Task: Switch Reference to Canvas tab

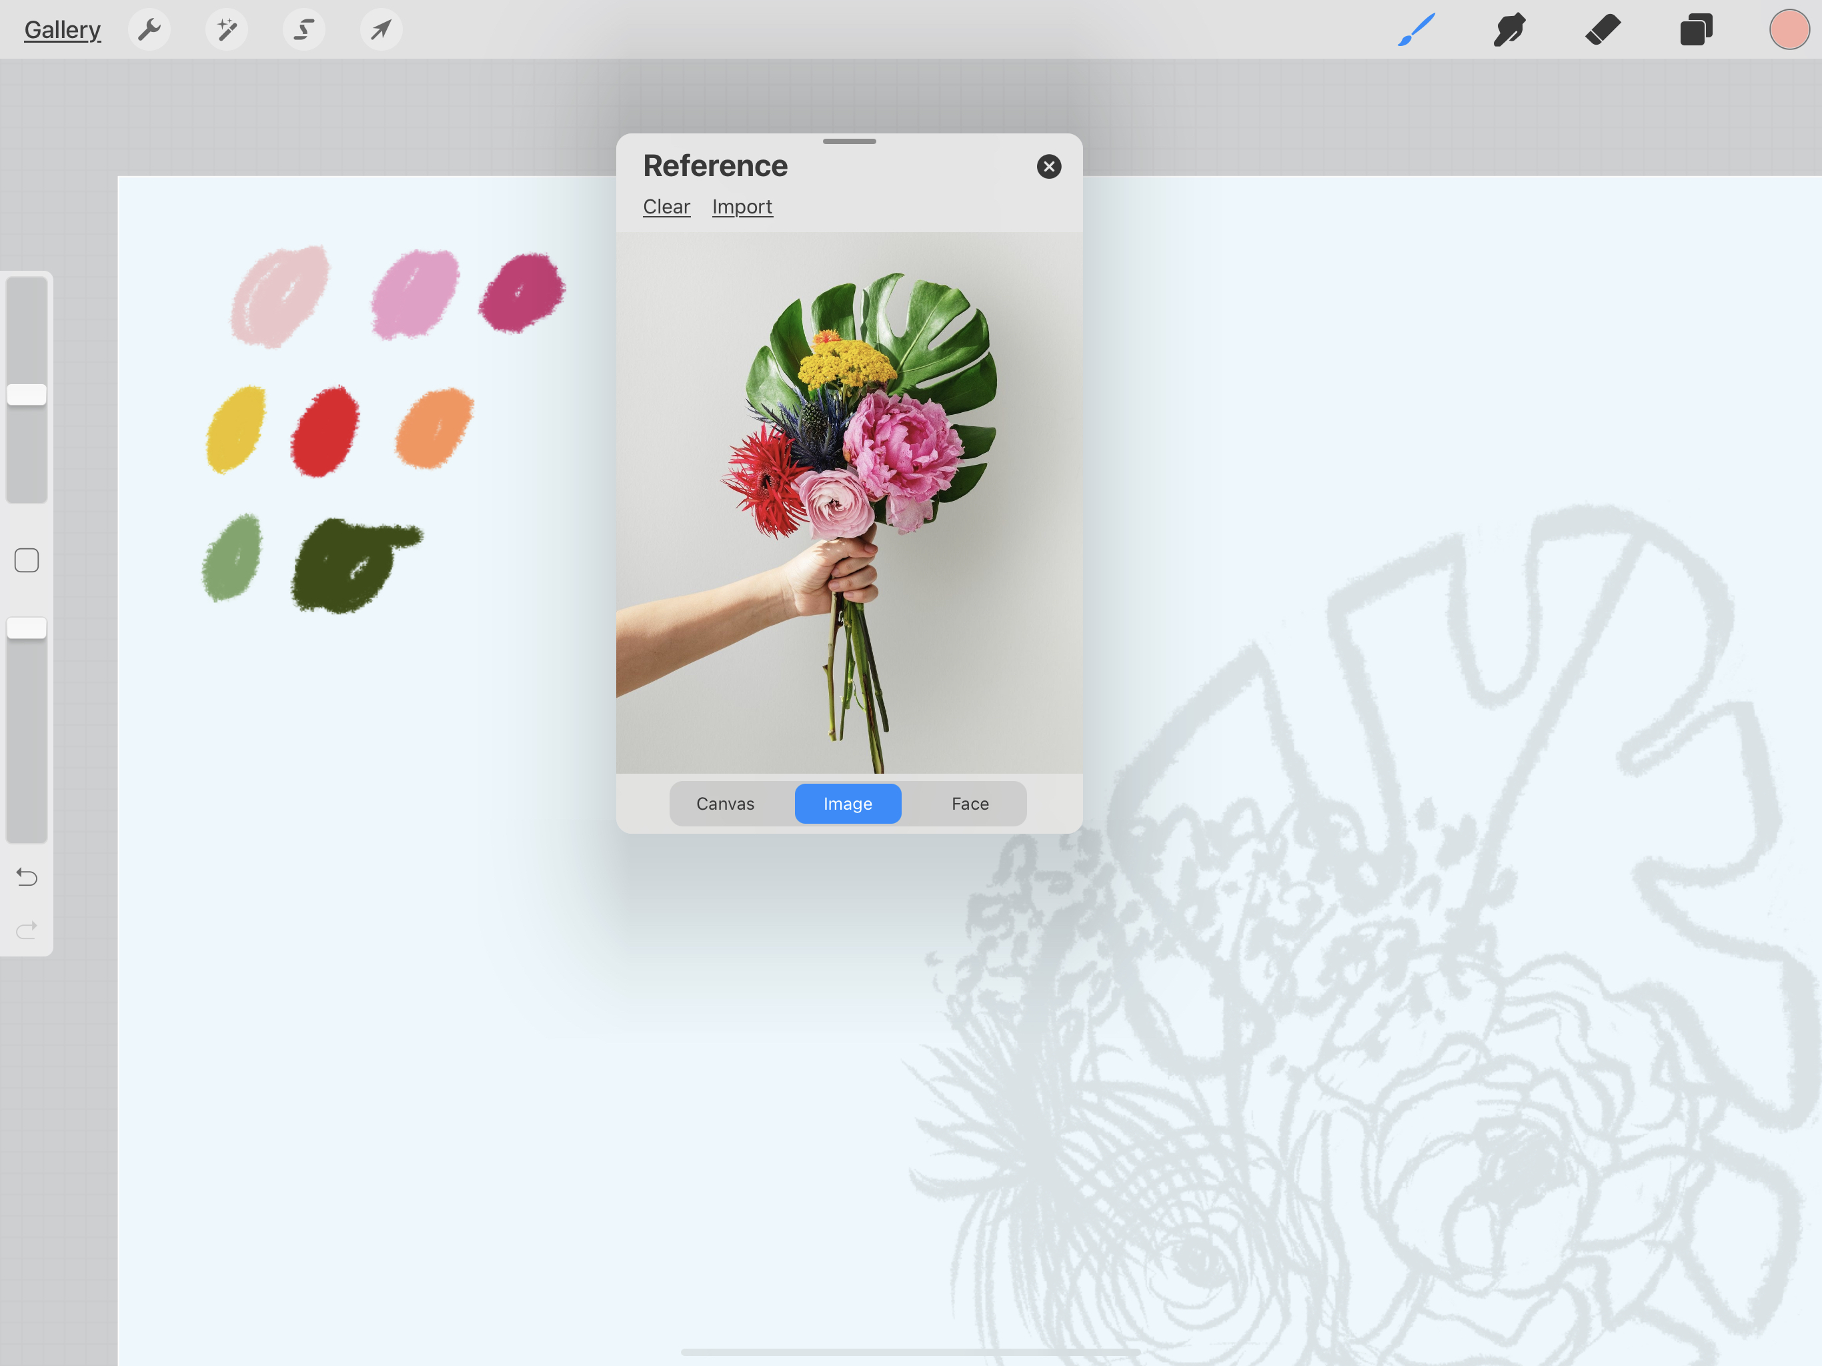Action: [725, 803]
